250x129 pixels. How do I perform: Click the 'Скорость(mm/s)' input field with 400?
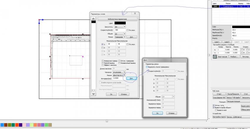click(x=120, y=30)
